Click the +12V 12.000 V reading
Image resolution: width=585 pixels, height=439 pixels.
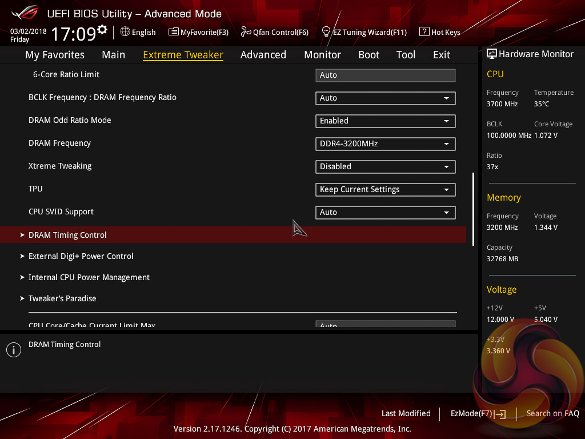[x=500, y=320]
